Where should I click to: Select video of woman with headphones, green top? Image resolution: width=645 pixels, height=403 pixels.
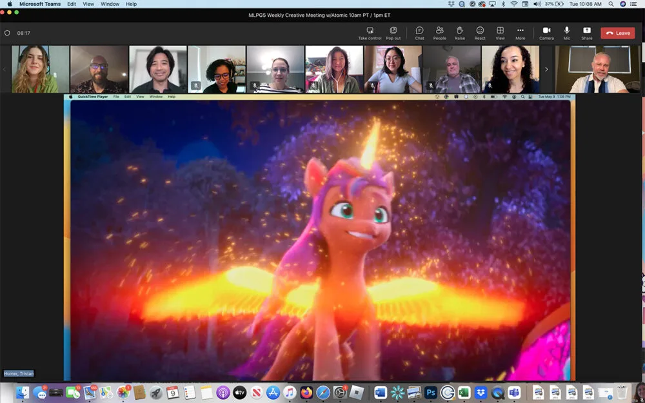point(40,69)
